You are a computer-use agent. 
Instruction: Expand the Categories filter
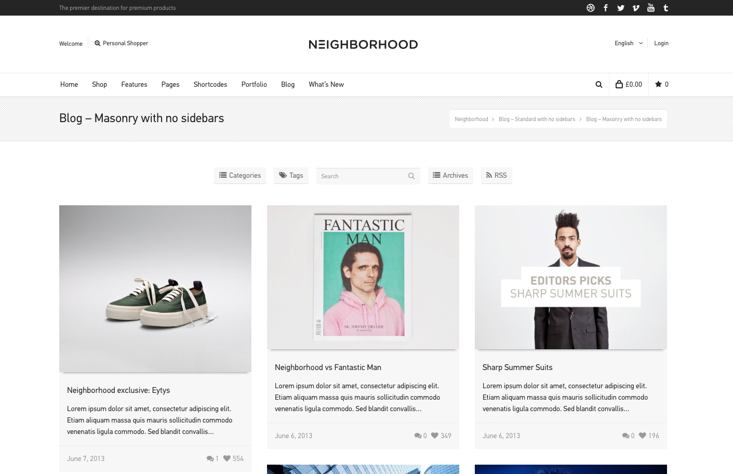(240, 176)
